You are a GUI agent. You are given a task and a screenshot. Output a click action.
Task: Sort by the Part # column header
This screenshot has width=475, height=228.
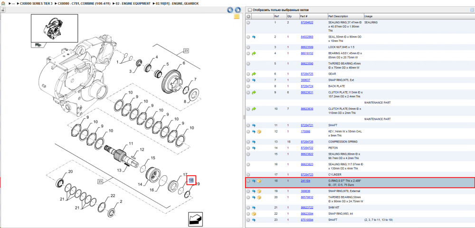click(x=304, y=16)
